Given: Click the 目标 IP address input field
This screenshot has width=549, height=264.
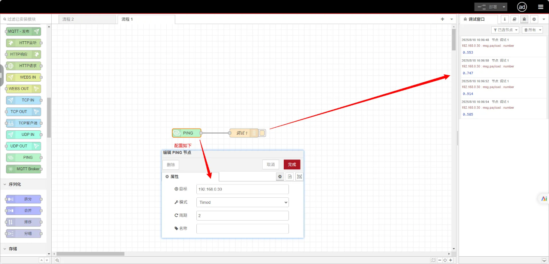Looking at the screenshot, I should (x=242, y=189).
